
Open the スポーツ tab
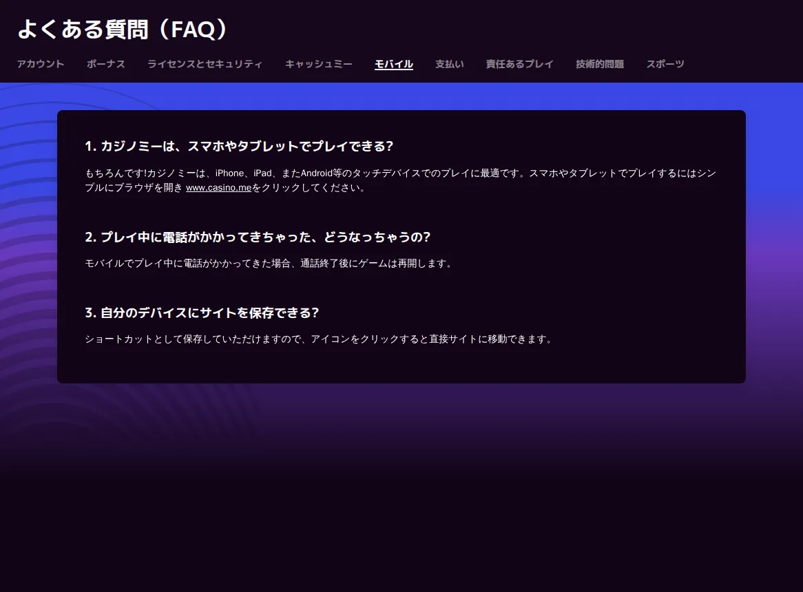click(x=665, y=64)
